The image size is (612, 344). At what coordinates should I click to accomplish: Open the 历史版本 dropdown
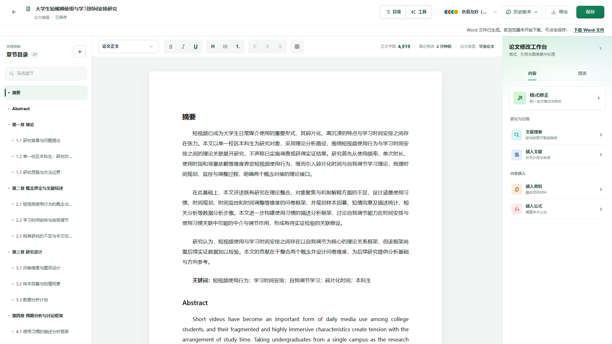(x=522, y=12)
